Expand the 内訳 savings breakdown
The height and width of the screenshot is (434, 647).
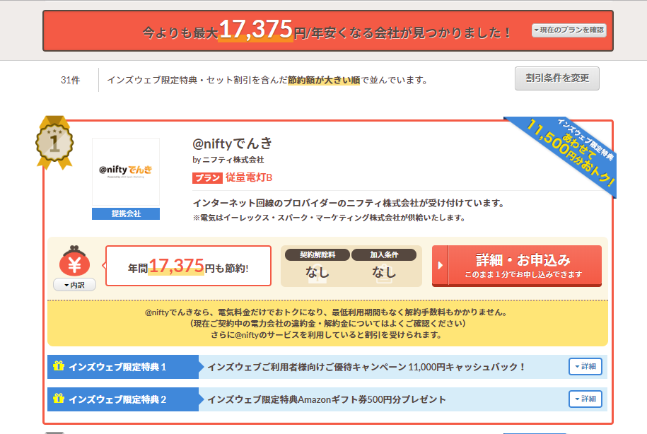tap(75, 285)
